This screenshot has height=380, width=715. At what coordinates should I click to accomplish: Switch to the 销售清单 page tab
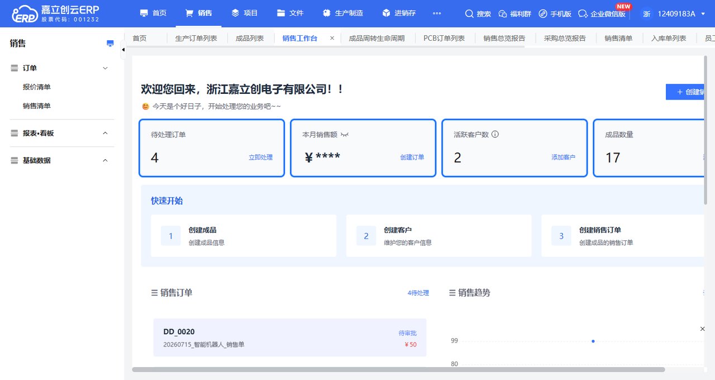[x=618, y=38]
